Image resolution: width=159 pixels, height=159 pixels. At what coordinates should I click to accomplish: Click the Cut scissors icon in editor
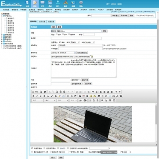click(x=50, y=92)
